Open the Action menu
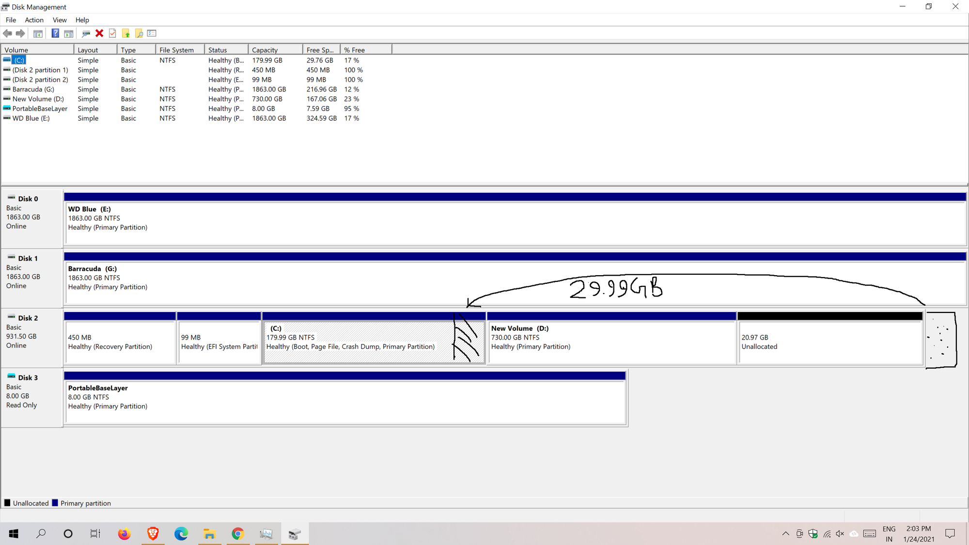 tap(34, 20)
